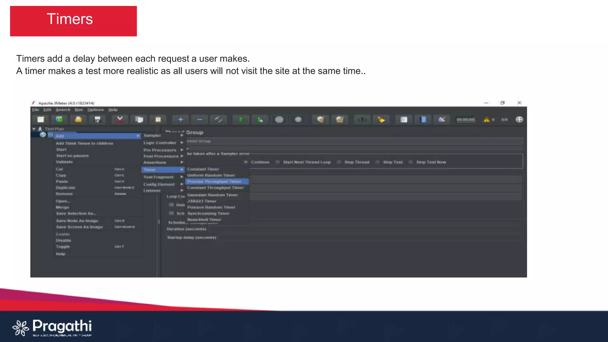Toggle the Scheduler checkbox
608x342 pixels.
click(x=171, y=213)
